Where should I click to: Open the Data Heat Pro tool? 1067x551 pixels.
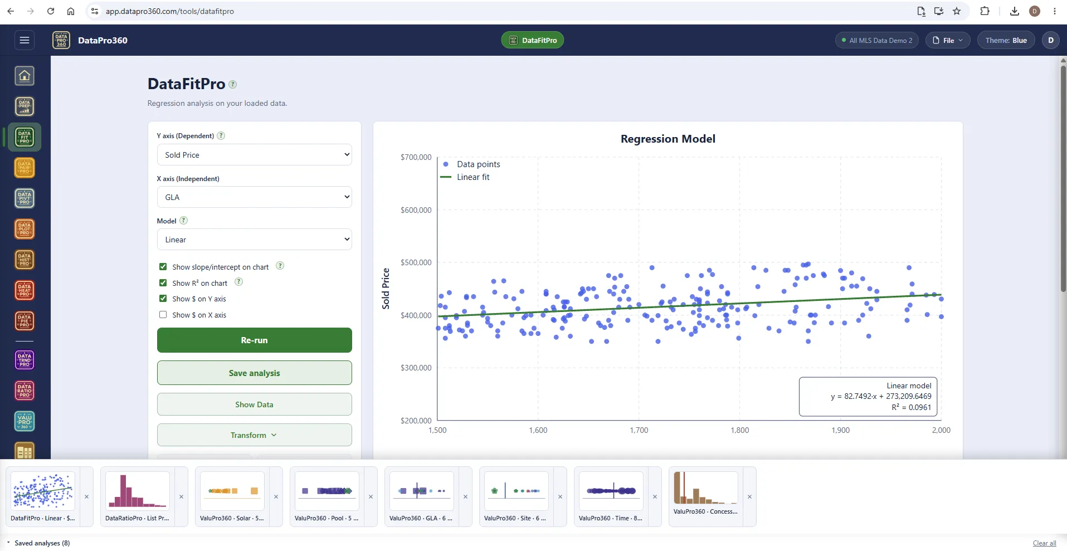coord(25,290)
